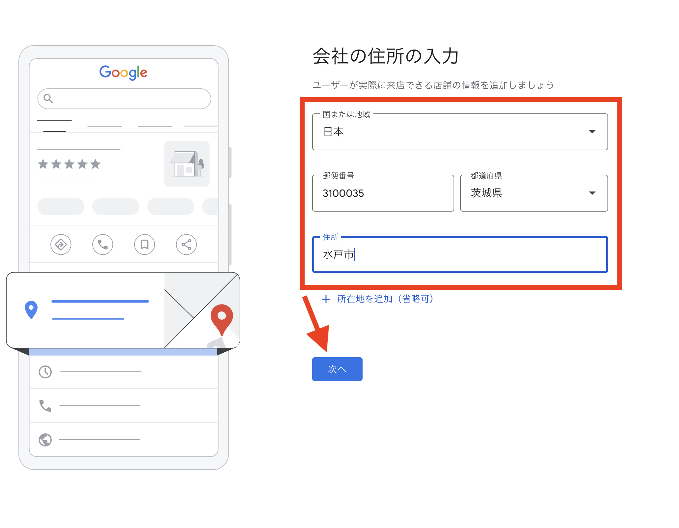Click the red map marker pin
Image resolution: width=679 pixels, height=528 pixels.
[x=222, y=320]
